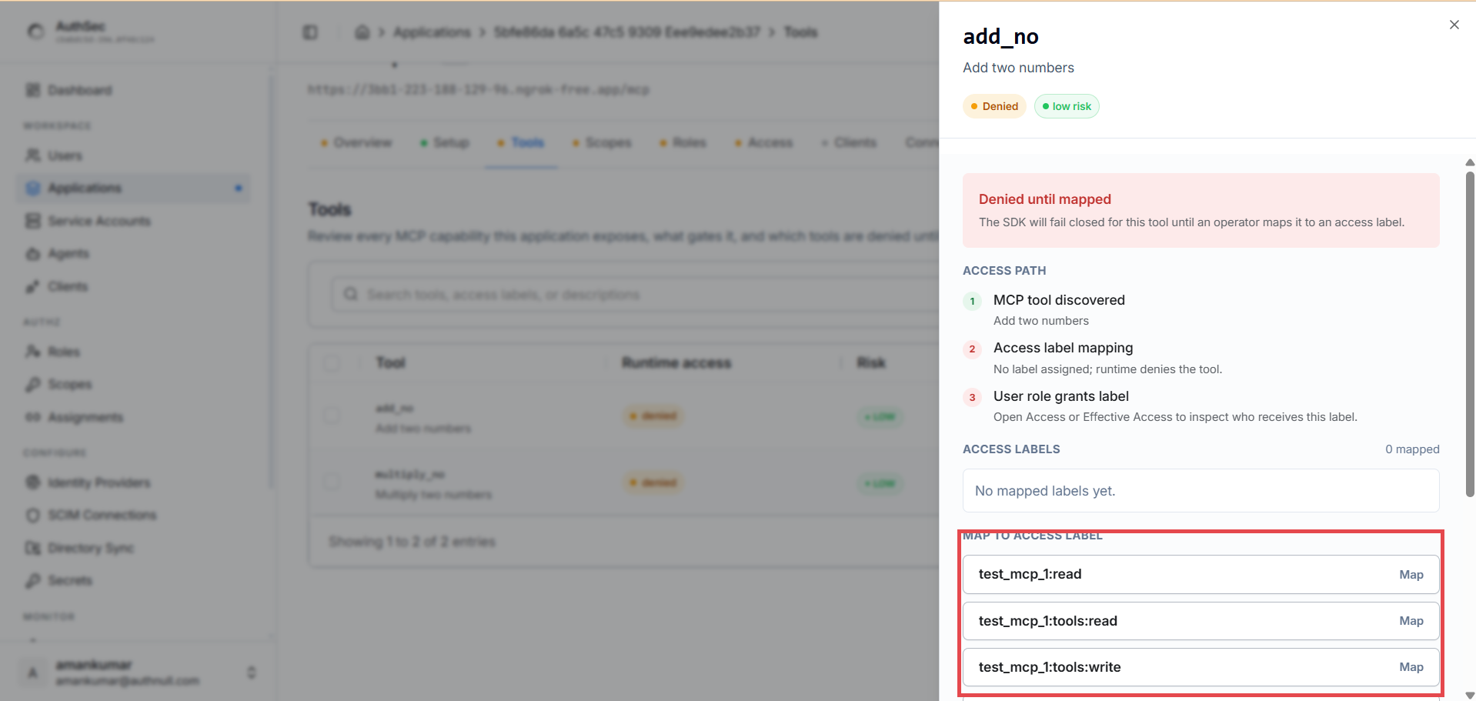Click 'Showing 1 to 2 of 2 entries'

click(x=412, y=542)
